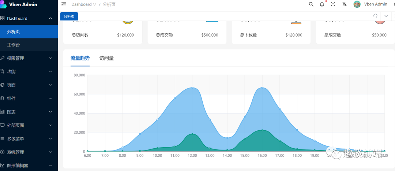Click the 总访问数 label
The width and height of the screenshot is (395, 171).
click(x=80, y=35)
